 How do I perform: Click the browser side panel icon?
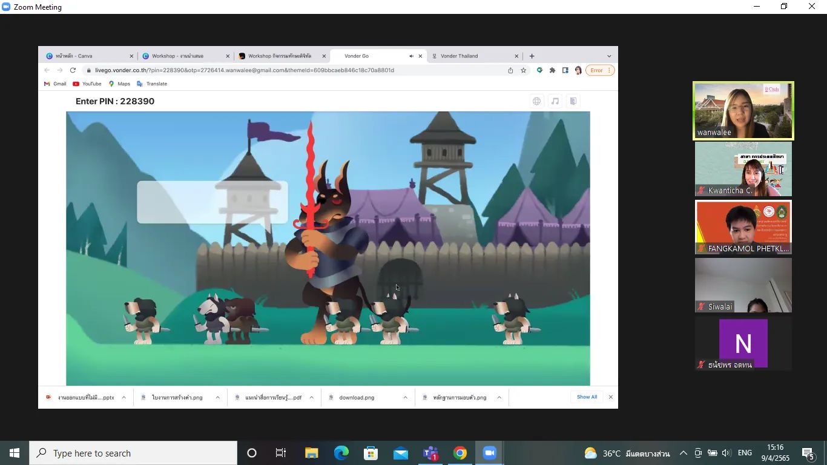pyautogui.click(x=565, y=70)
